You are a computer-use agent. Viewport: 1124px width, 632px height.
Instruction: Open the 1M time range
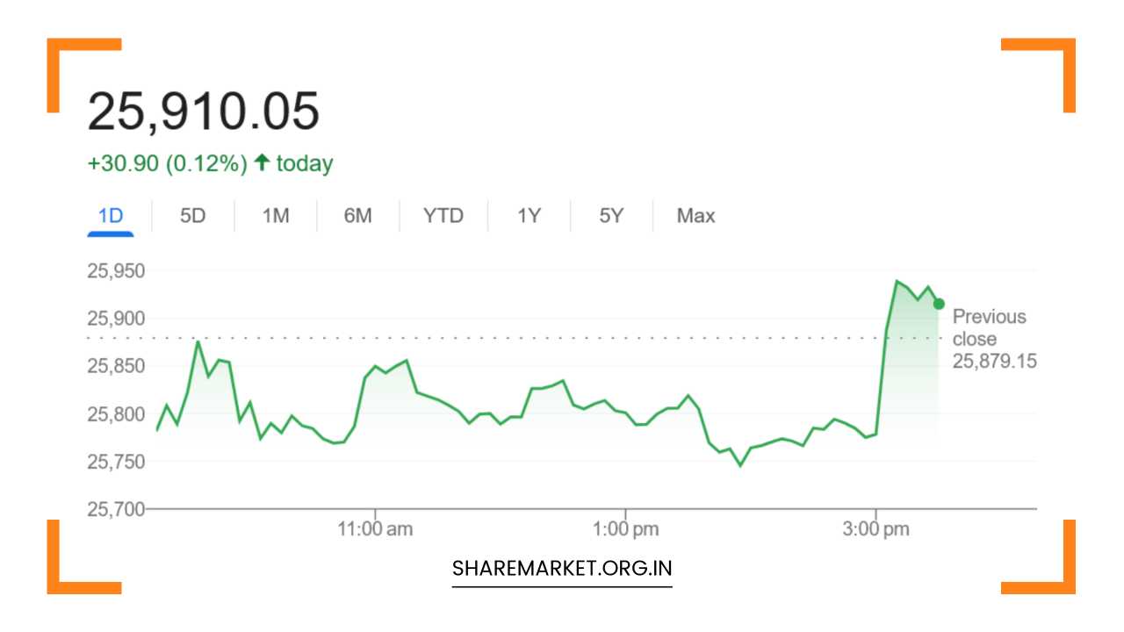point(274,216)
